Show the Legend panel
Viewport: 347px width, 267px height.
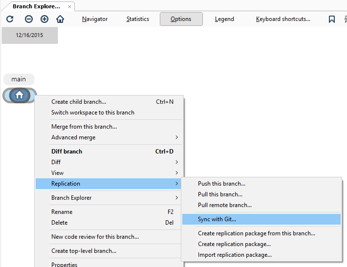[224, 19]
